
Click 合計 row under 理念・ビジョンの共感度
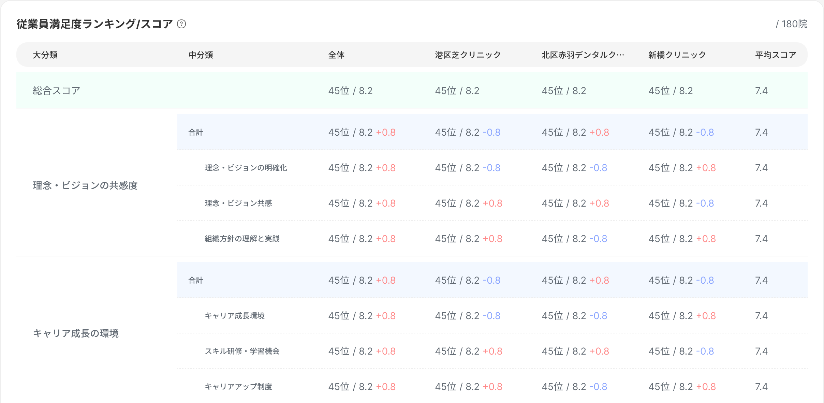(196, 132)
